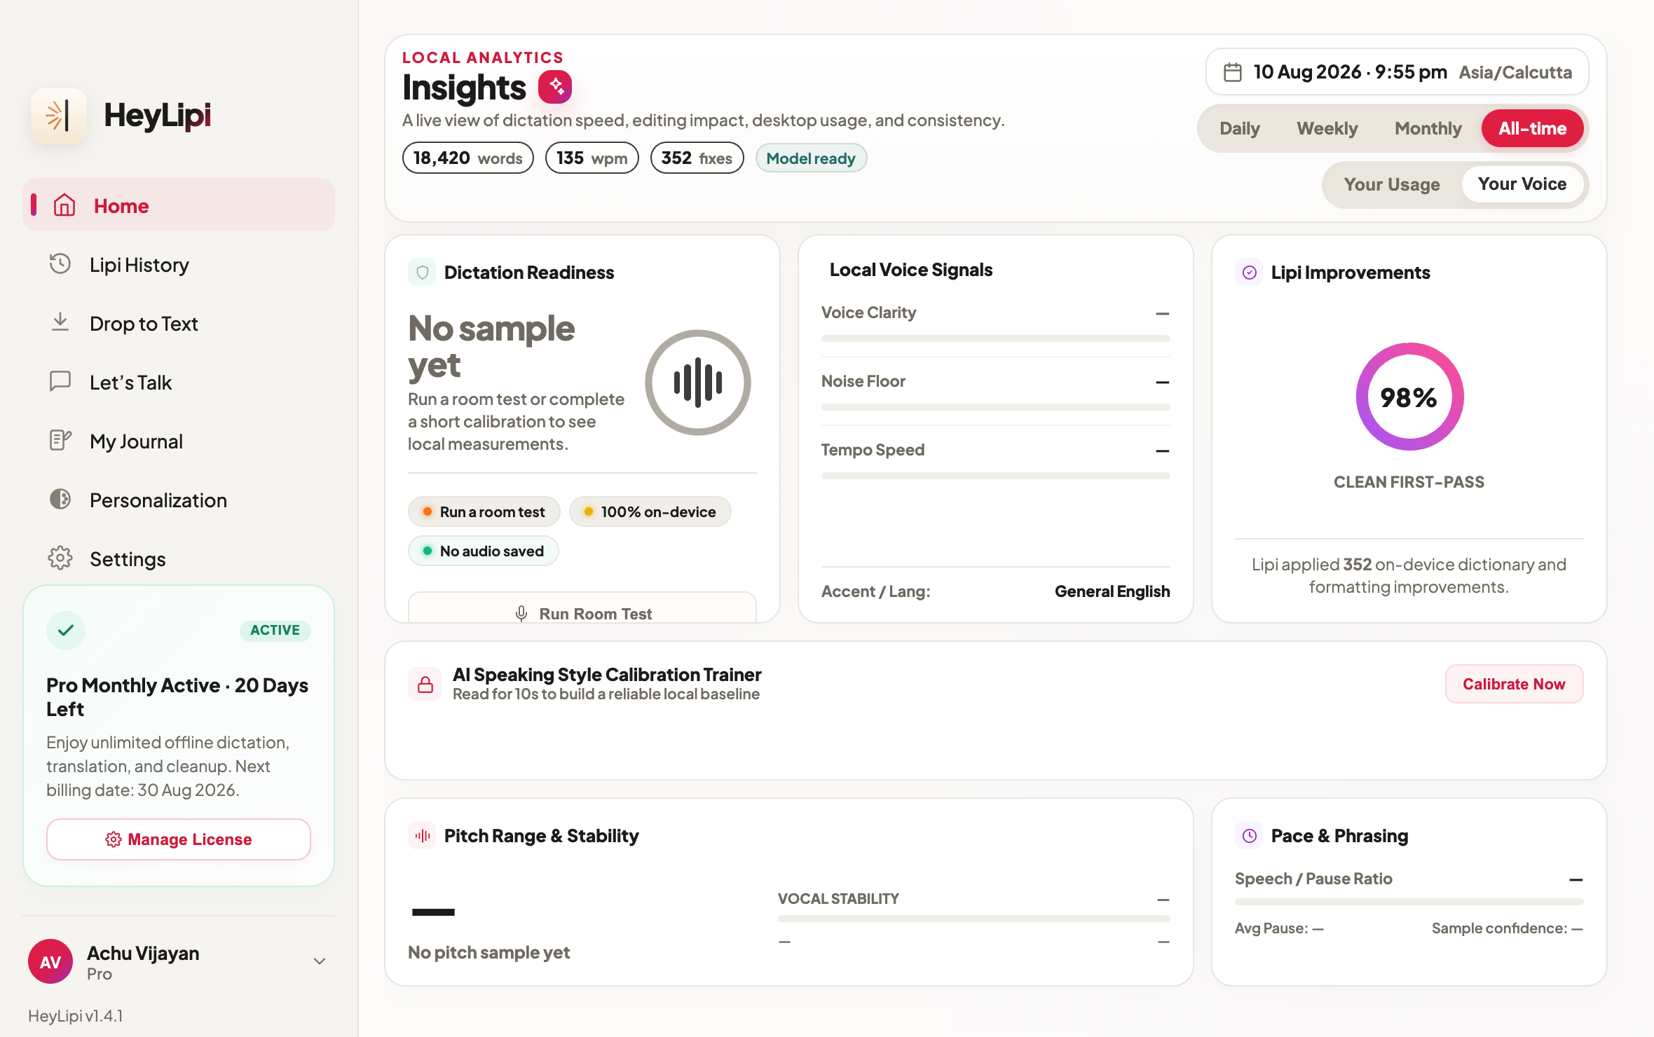Viewport: 1654px width, 1037px height.
Task: Click the Pro Monthly Active heading
Action: click(177, 697)
